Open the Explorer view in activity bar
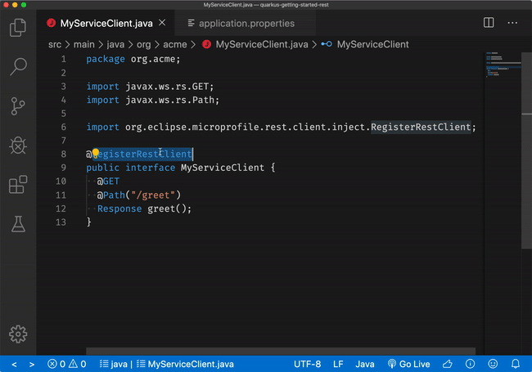The width and height of the screenshot is (532, 372). tap(18, 28)
